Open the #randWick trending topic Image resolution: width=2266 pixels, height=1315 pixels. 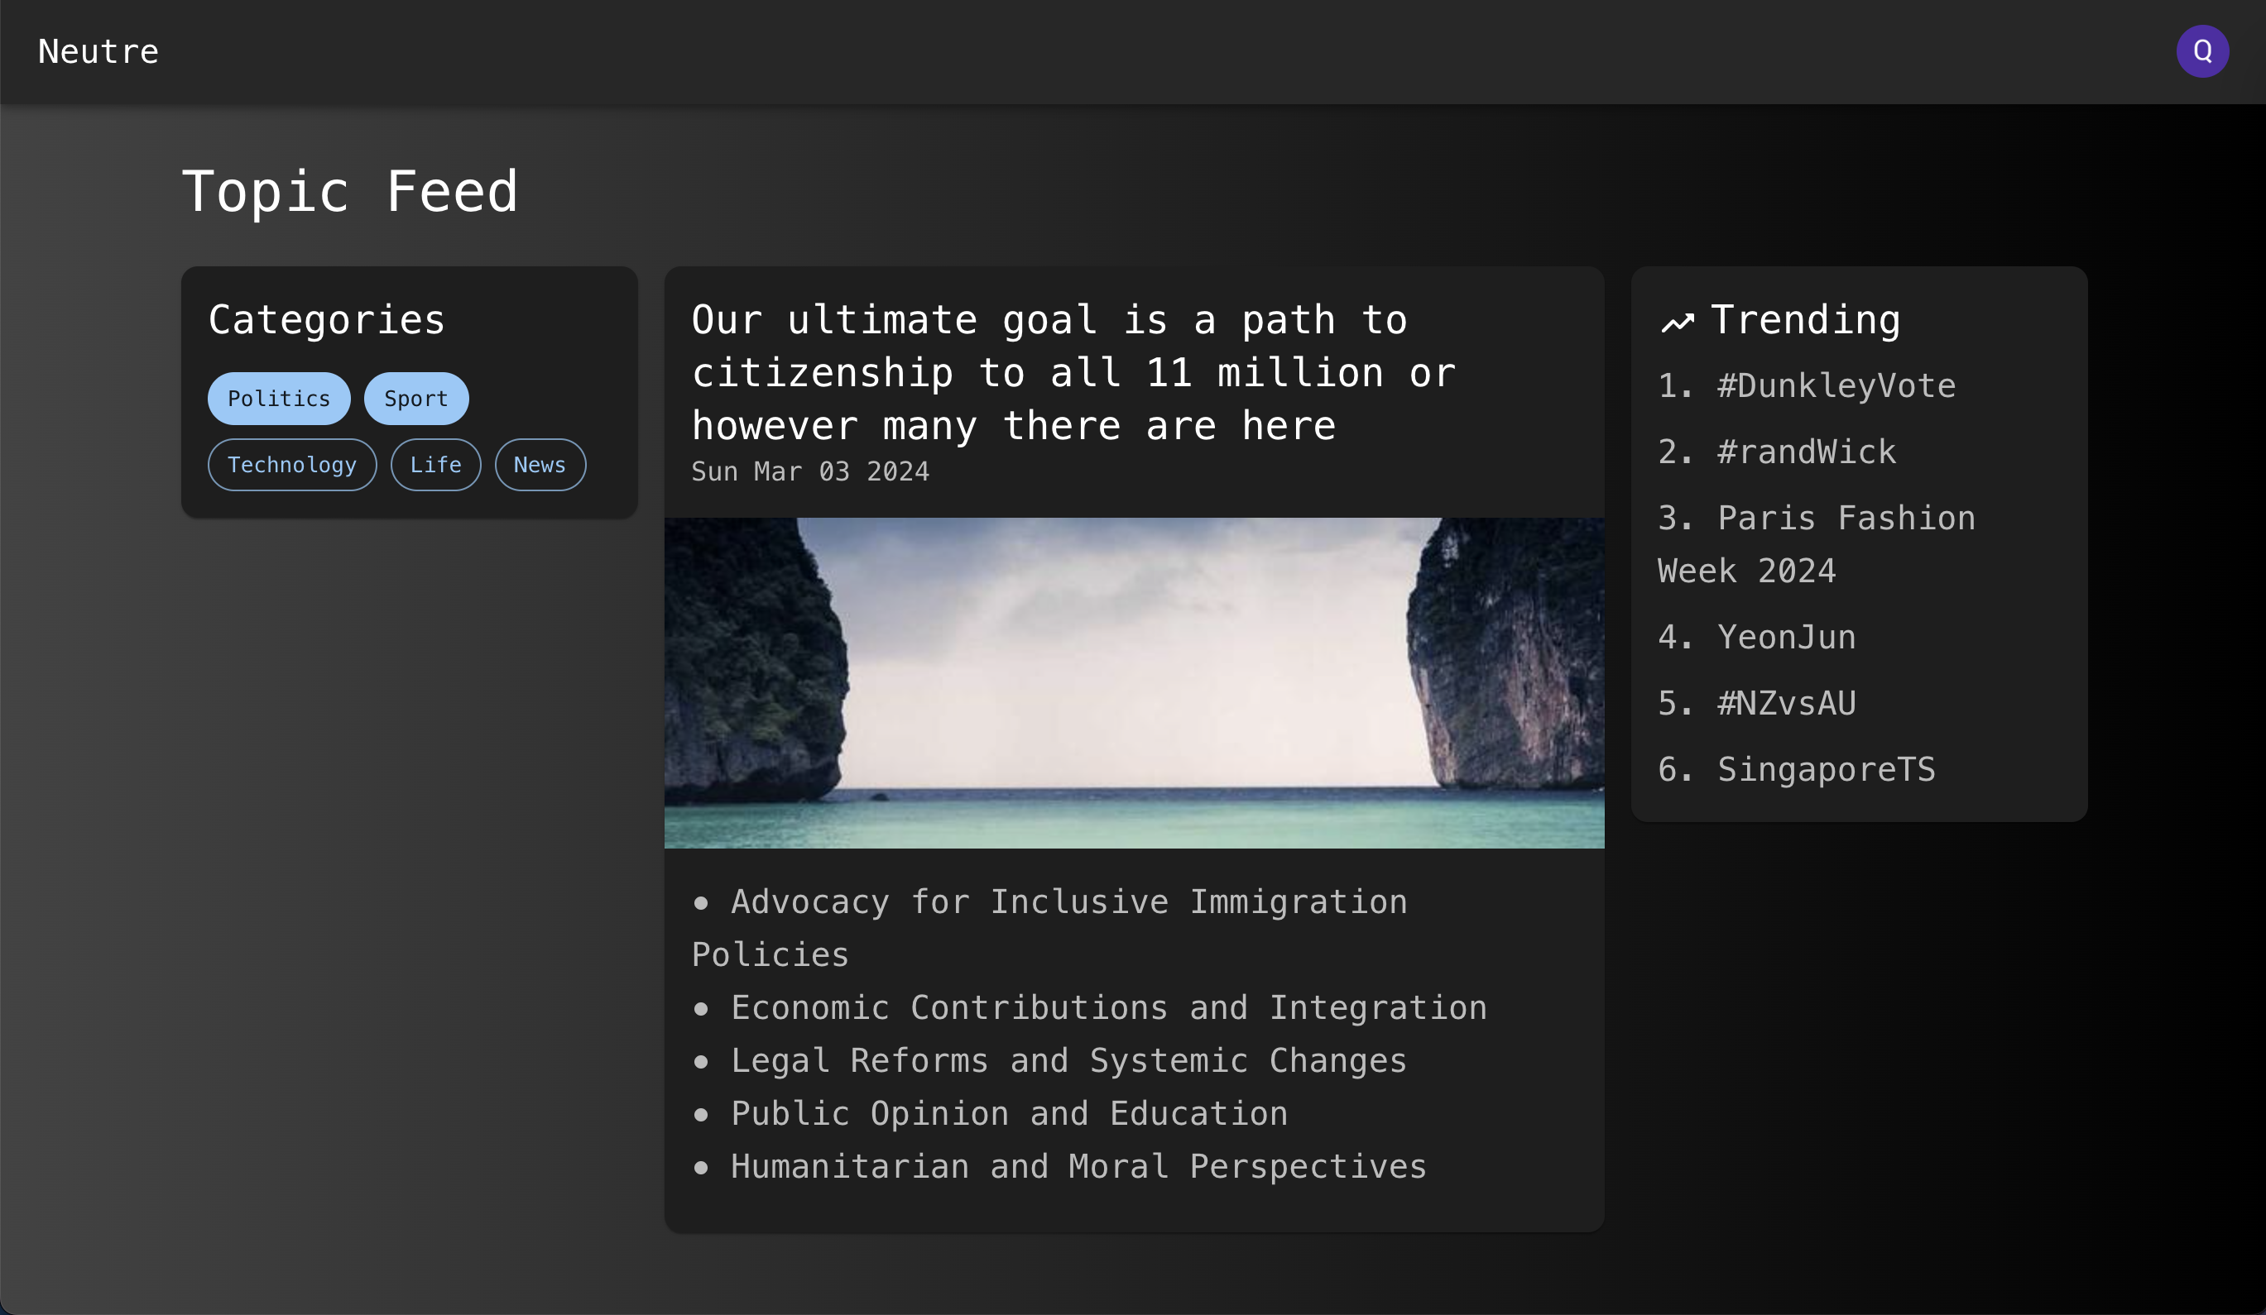1806,452
